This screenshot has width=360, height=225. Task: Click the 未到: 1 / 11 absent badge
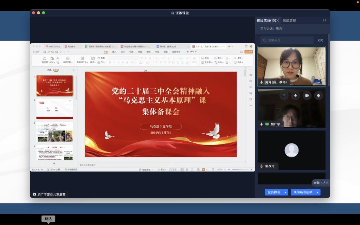(x=321, y=183)
